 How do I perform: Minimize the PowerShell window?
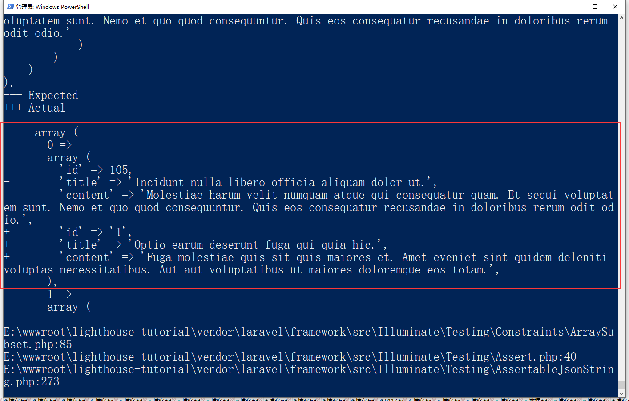pyautogui.click(x=574, y=7)
